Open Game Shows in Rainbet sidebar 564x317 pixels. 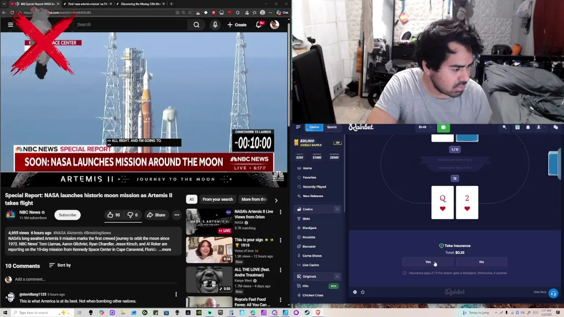click(x=312, y=256)
